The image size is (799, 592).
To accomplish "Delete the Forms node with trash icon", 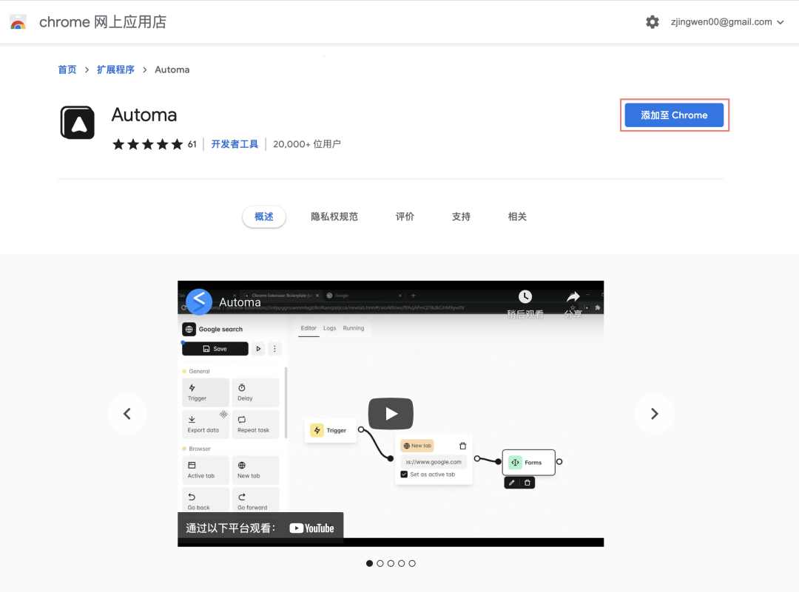I will click(x=527, y=483).
